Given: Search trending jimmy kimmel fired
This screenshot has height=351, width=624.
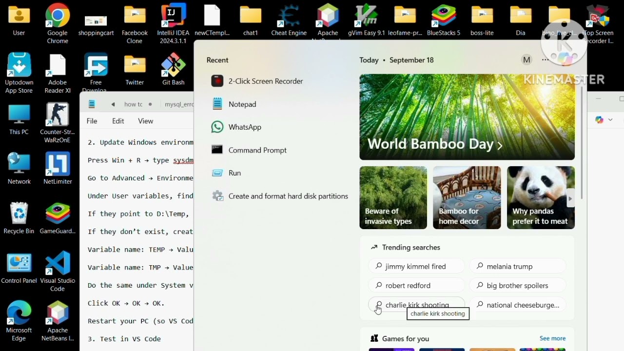Looking at the screenshot, I should click(417, 266).
